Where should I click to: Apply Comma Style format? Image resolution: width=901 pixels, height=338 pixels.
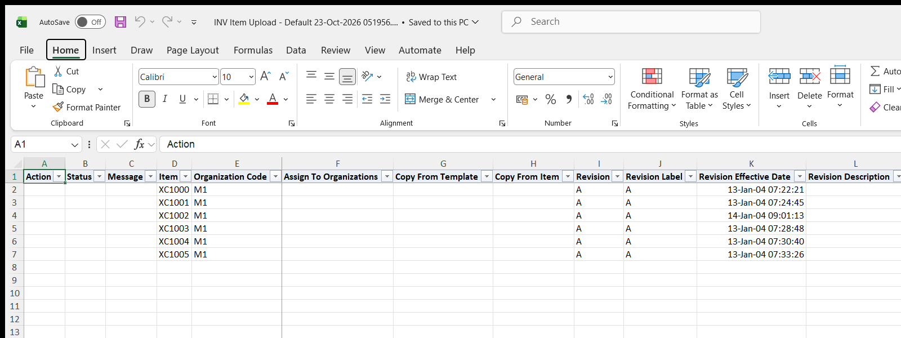pyautogui.click(x=569, y=100)
